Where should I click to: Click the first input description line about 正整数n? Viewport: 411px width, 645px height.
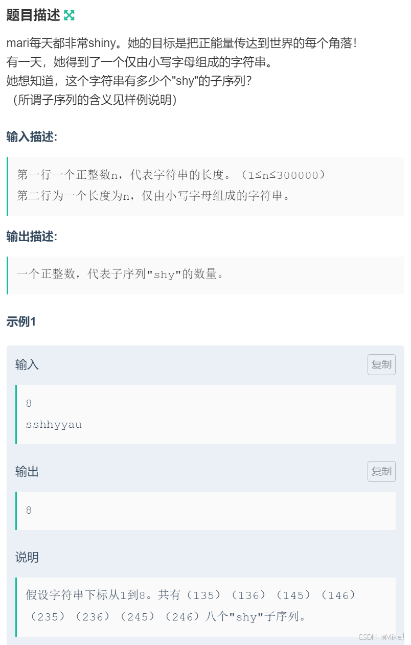[171, 175]
